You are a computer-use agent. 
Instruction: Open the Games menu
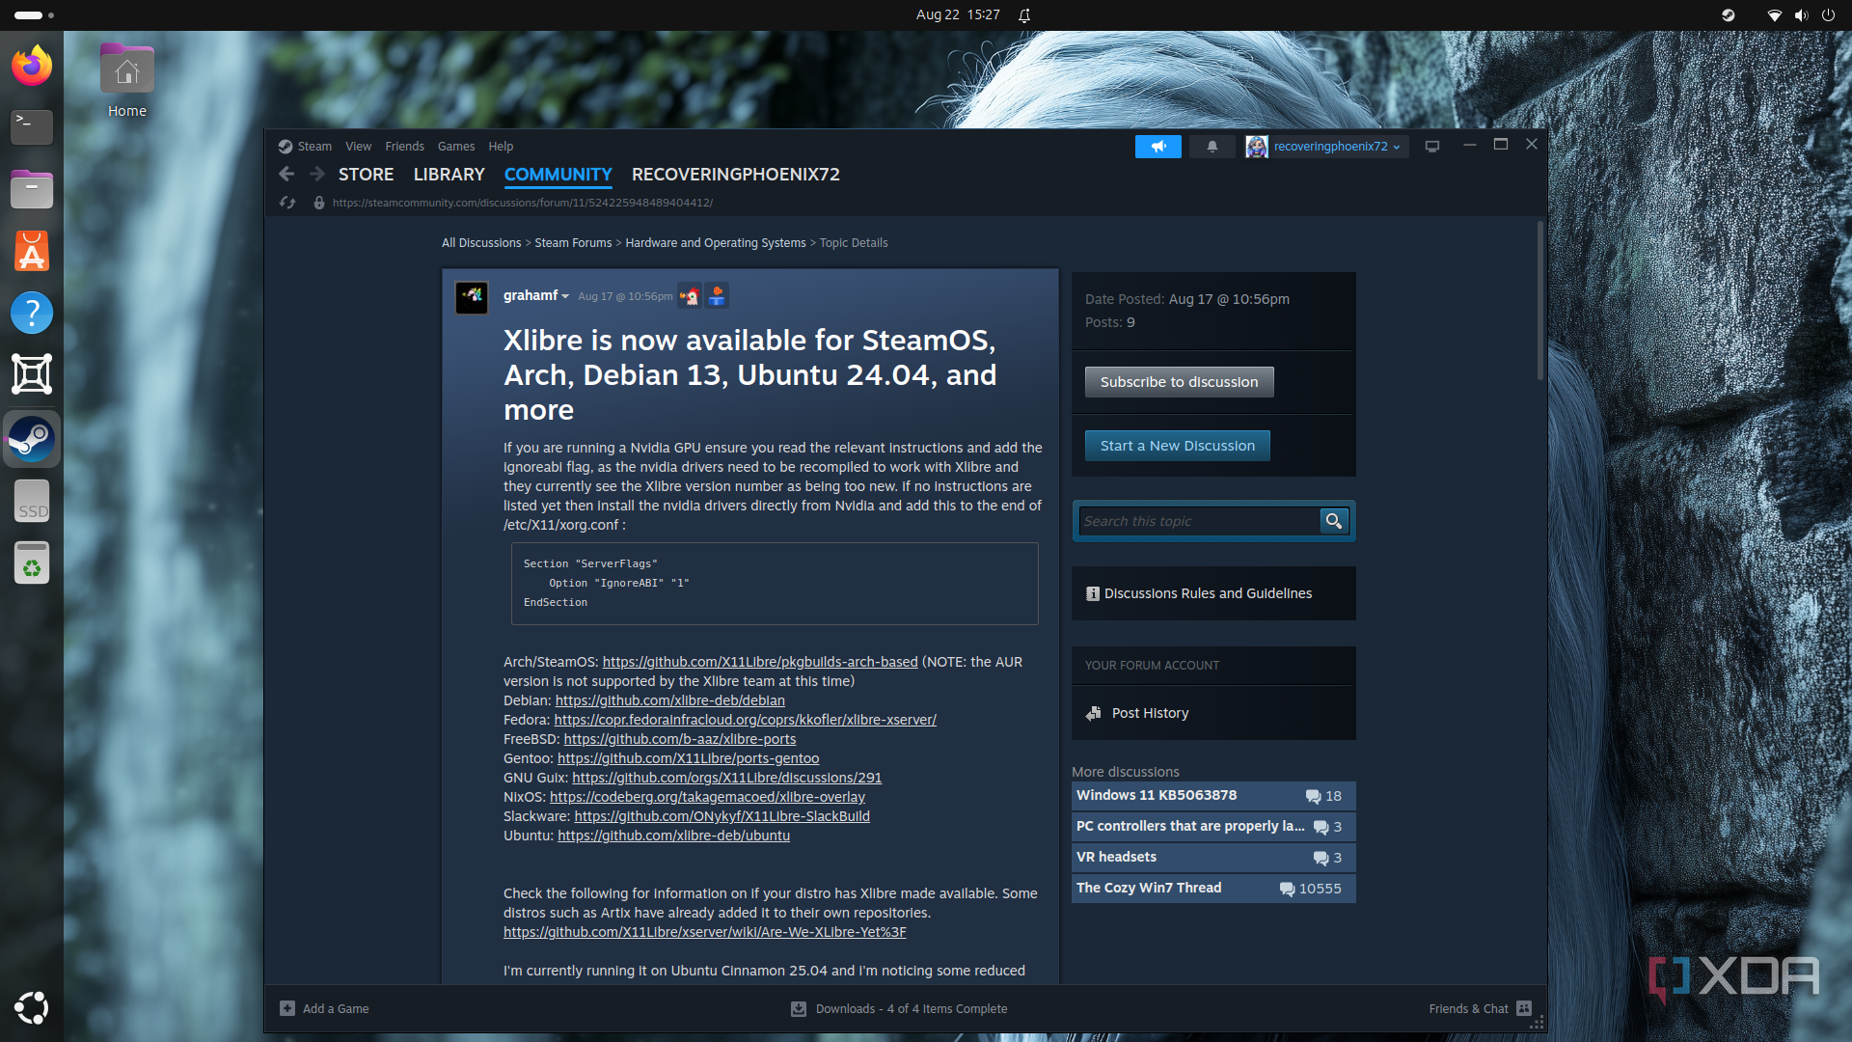456,147
